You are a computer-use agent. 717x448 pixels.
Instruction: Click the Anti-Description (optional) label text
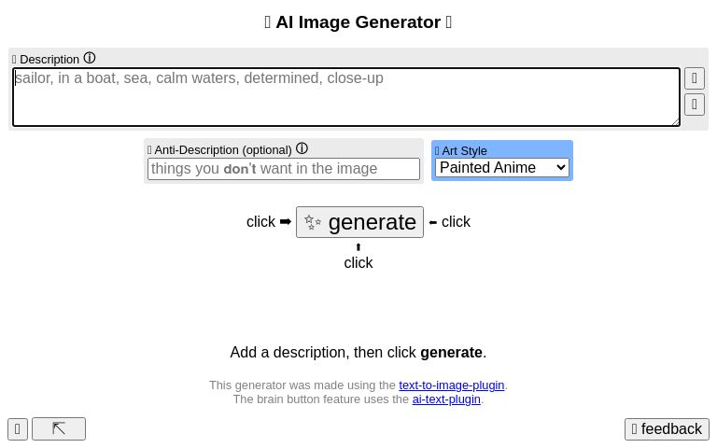point(223,149)
